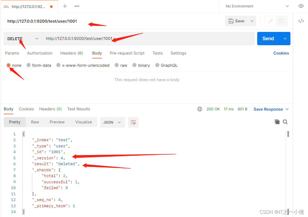Open the Cookies link
This screenshot has height=217, width=308.
pyautogui.click(x=281, y=53)
